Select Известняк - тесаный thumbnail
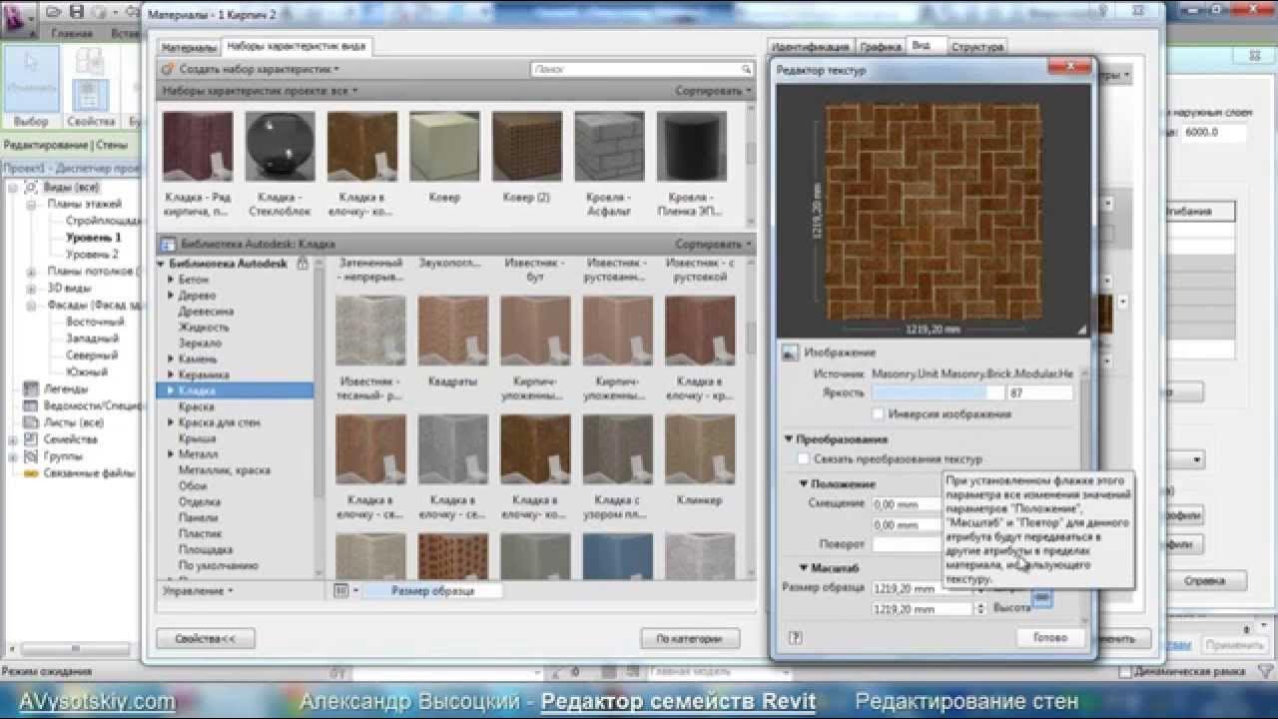The height and width of the screenshot is (719, 1278). (371, 331)
